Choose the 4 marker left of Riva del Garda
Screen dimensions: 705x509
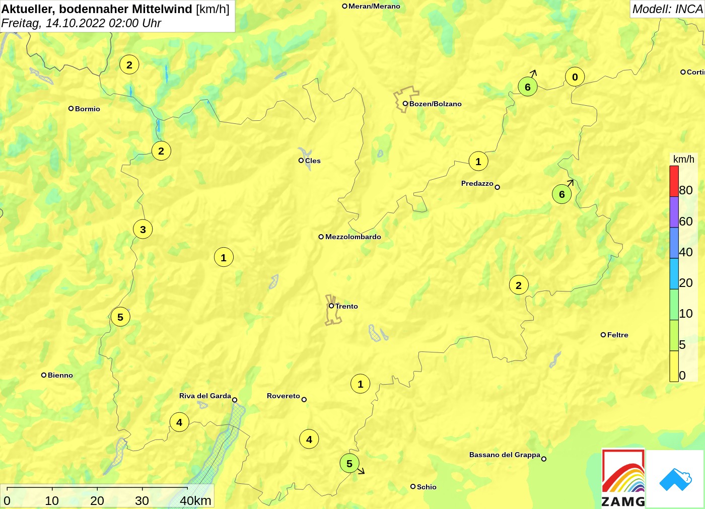179,422
